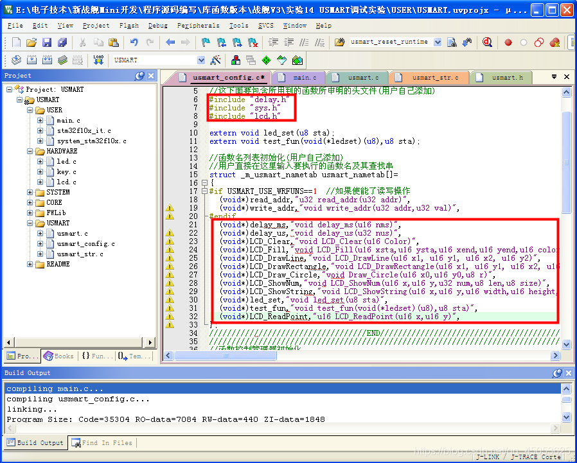This screenshot has height=463, width=577.
Task: Click the Rebuild all target files icon
Action: coord(47,60)
